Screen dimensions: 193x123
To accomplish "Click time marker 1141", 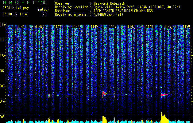I will (x=21, y=26).
